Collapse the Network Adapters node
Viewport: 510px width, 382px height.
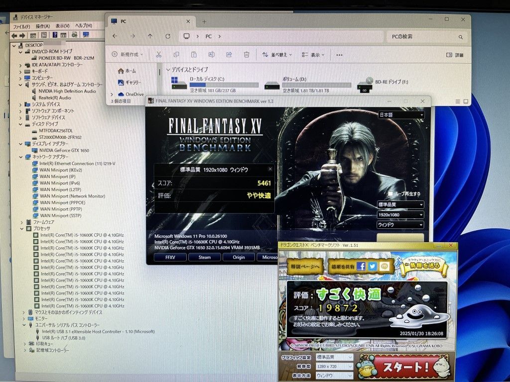tap(21, 157)
